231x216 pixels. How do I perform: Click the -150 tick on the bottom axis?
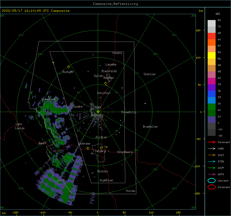click(x=15, y=212)
